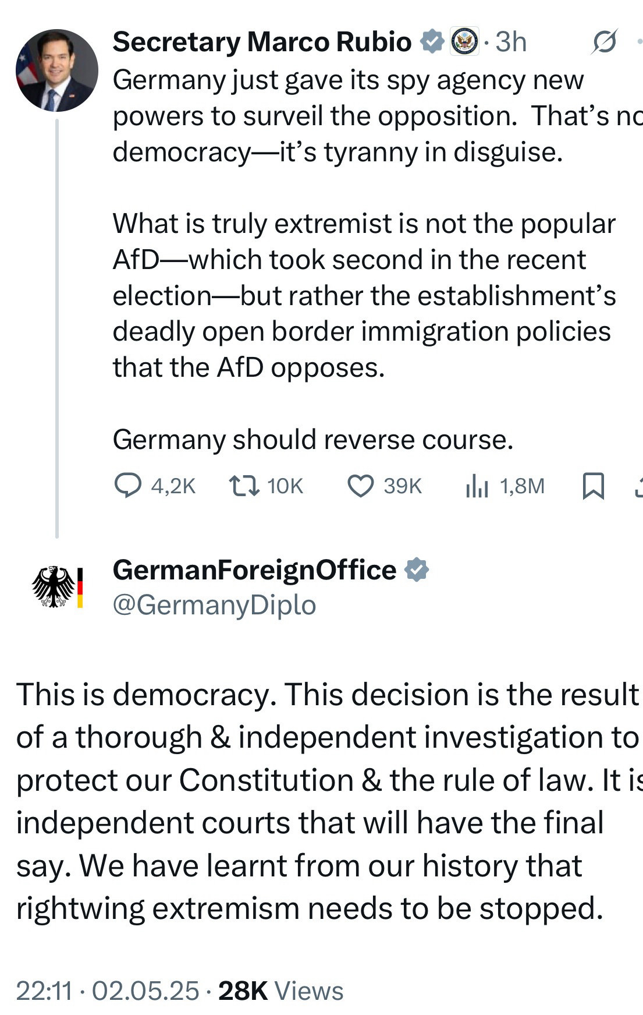
Task: Open the more options dots at top right
Action: [639, 42]
